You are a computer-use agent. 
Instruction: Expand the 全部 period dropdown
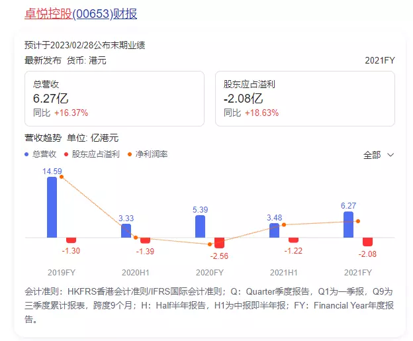pos(379,155)
